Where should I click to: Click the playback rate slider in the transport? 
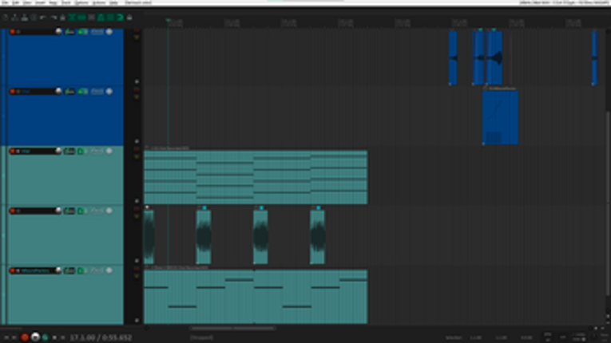579,340
